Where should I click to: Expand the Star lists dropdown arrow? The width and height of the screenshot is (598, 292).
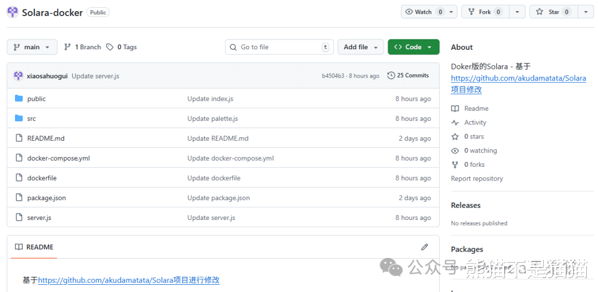(586, 12)
